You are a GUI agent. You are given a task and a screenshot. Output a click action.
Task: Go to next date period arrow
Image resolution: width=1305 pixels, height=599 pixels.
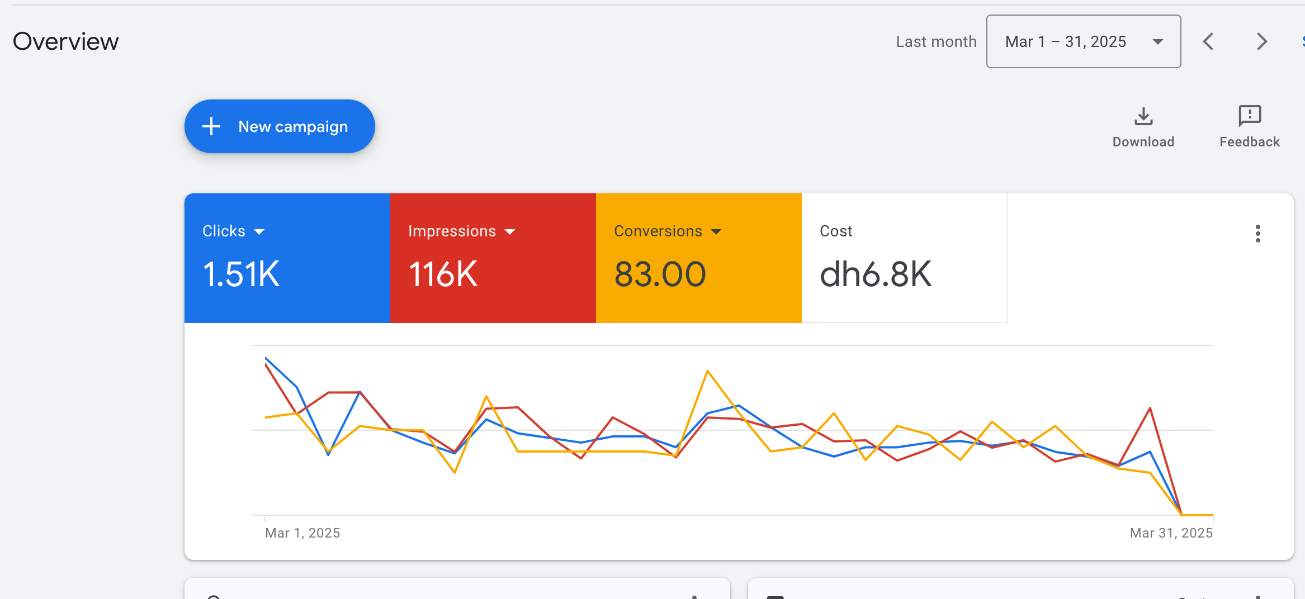click(x=1261, y=41)
